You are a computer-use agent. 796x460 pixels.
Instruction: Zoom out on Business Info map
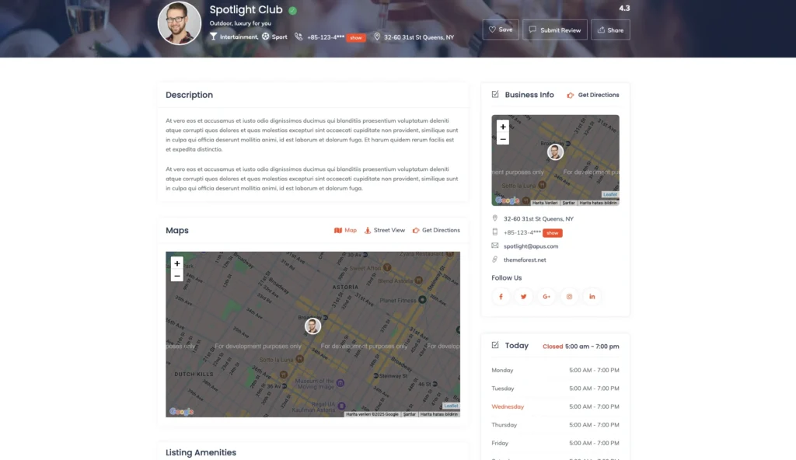click(503, 139)
